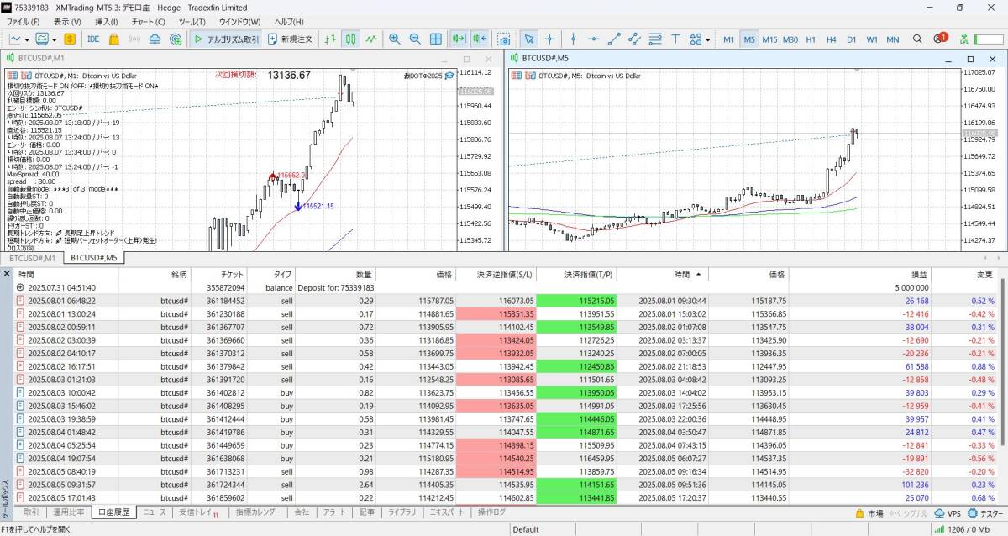Switch chart to line chart style
This screenshot has height=536, width=1008.
[x=371, y=39]
